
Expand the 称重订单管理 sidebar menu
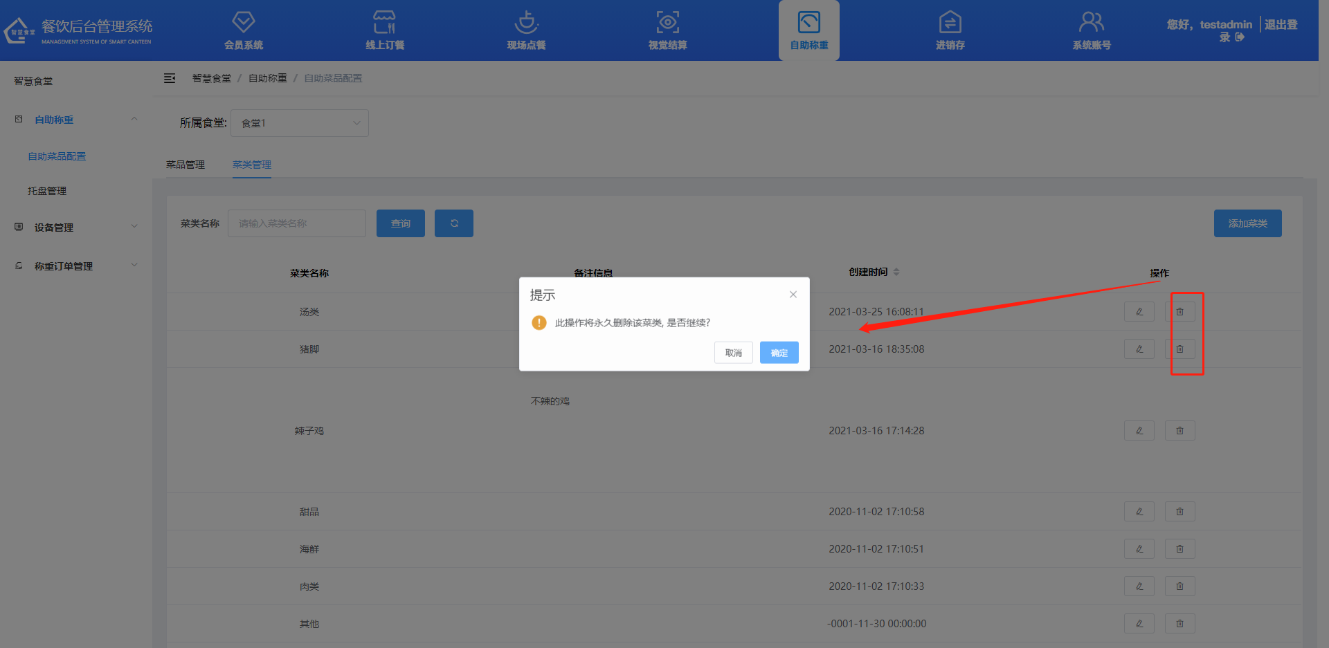click(x=76, y=266)
